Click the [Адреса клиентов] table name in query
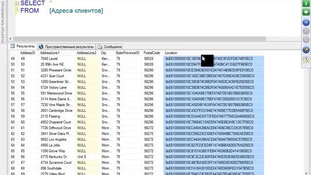Viewport: 311px width, 175px height. tap(76, 11)
